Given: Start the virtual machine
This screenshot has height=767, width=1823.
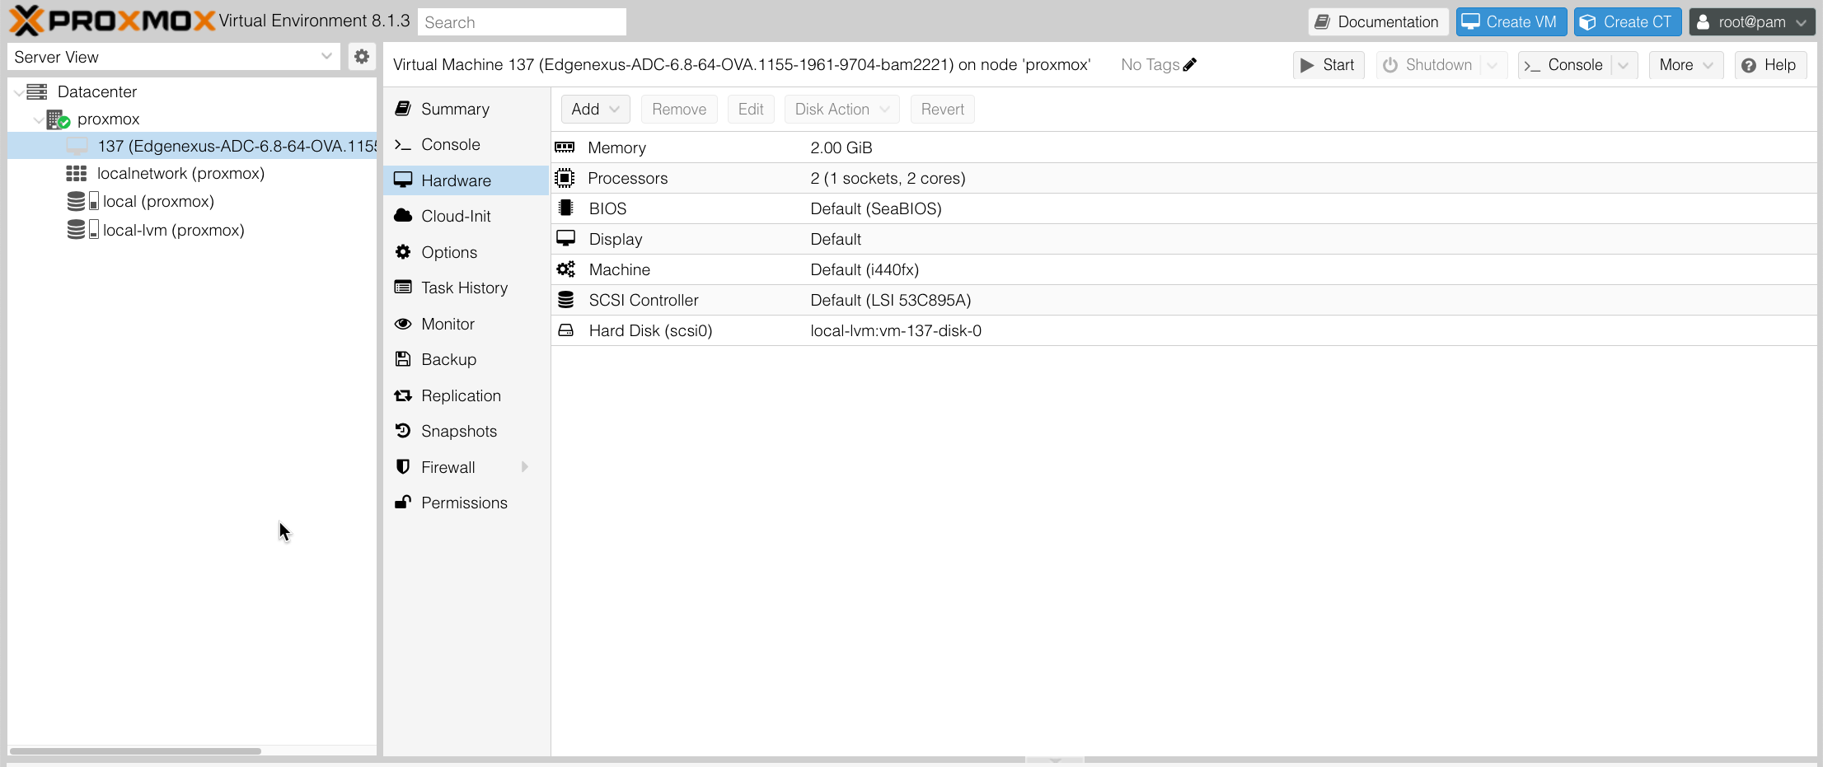Looking at the screenshot, I should pos(1328,64).
